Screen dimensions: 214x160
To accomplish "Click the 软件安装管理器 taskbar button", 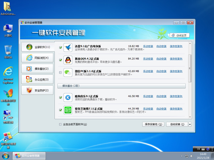I will [29, 156].
